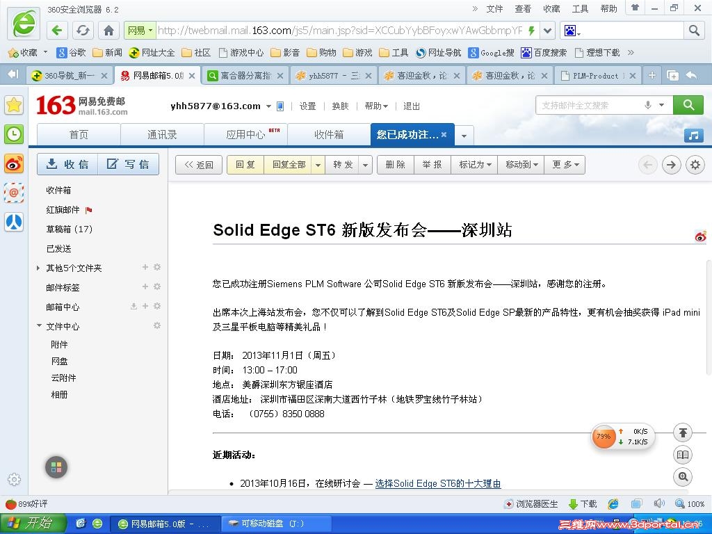712x534 pixels.
Task: Click the mobile phone icon beside email address
Action: pyautogui.click(x=280, y=106)
